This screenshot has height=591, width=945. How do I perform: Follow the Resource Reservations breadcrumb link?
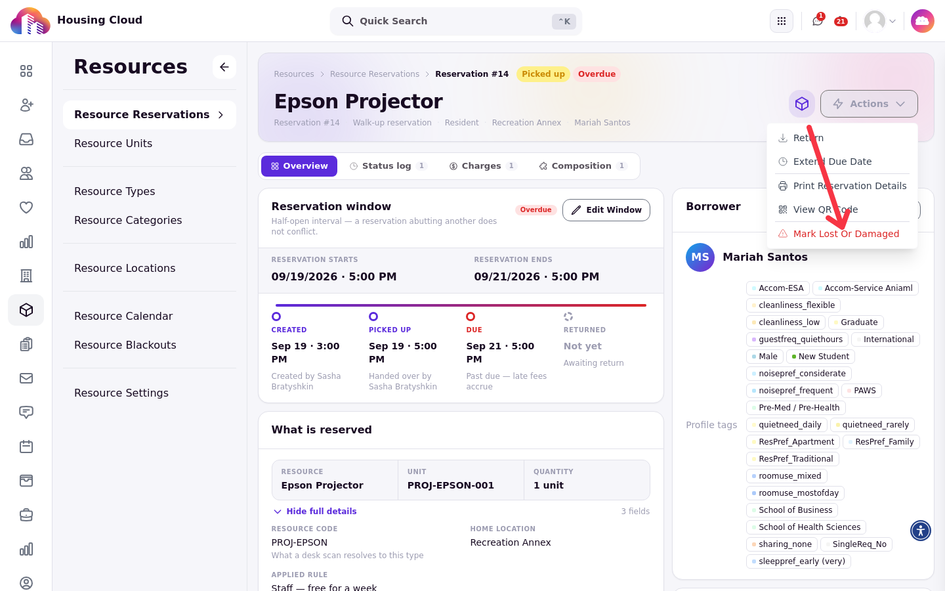pyautogui.click(x=375, y=74)
